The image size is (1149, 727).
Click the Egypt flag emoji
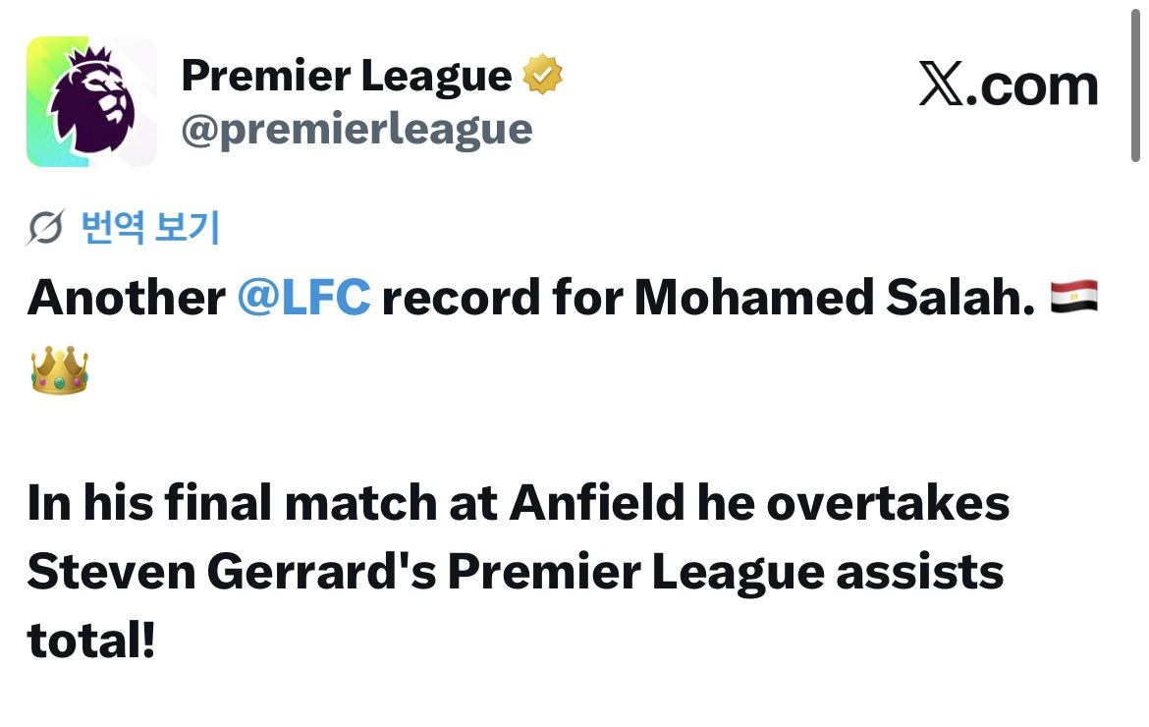[1073, 296]
